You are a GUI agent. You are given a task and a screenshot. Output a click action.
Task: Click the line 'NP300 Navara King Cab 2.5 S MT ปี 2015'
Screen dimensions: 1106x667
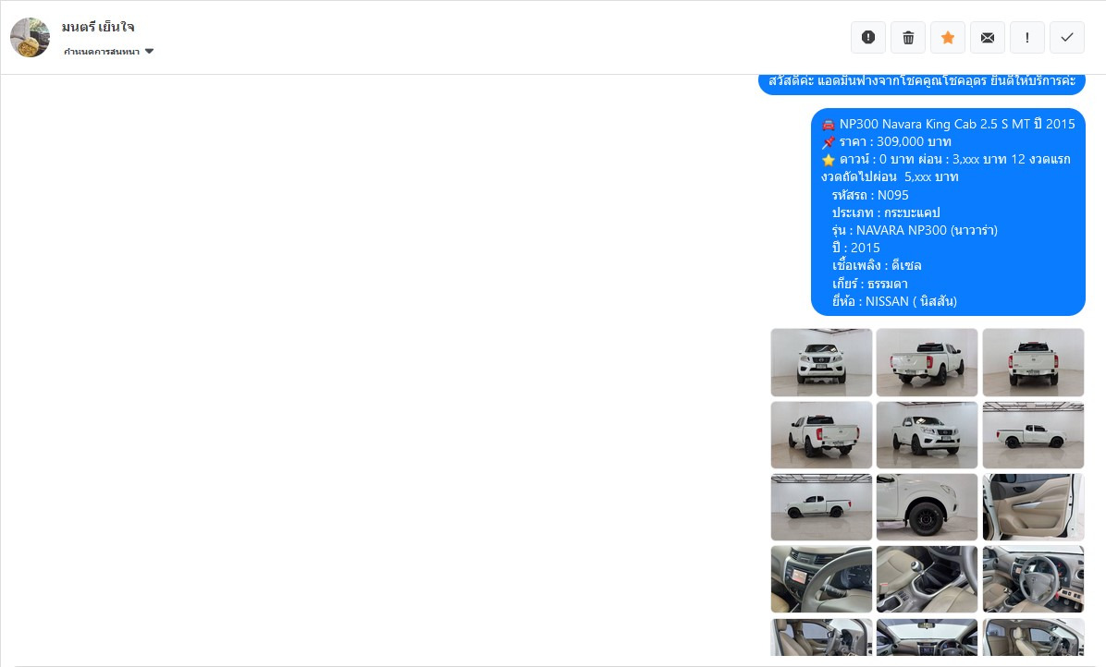coord(957,124)
